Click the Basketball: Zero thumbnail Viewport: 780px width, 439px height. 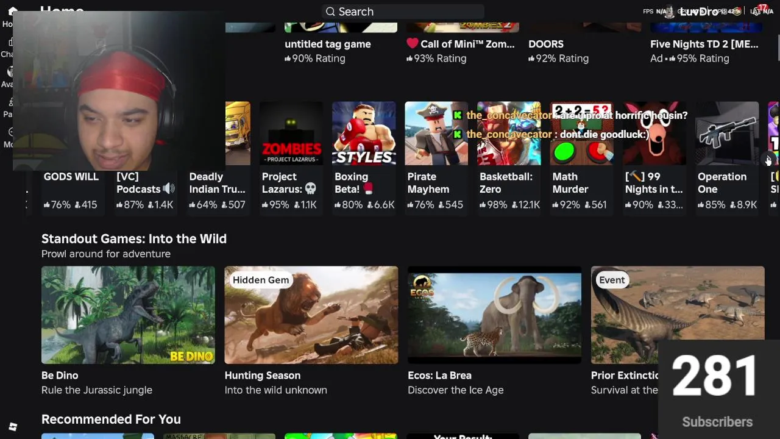[509, 134]
